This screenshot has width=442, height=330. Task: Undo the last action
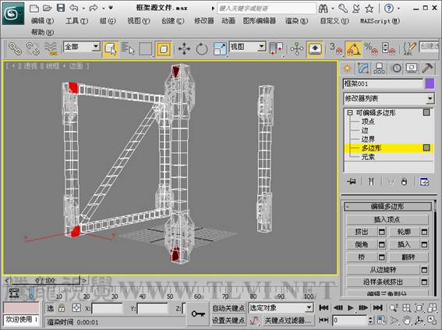pos(74,8)
